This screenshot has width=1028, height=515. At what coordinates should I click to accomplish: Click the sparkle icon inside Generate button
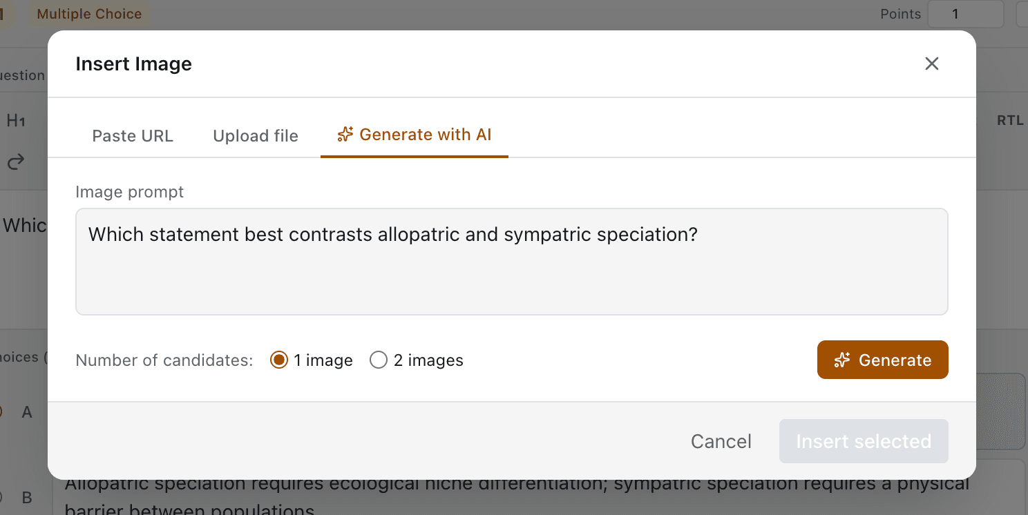pos(842,360)
